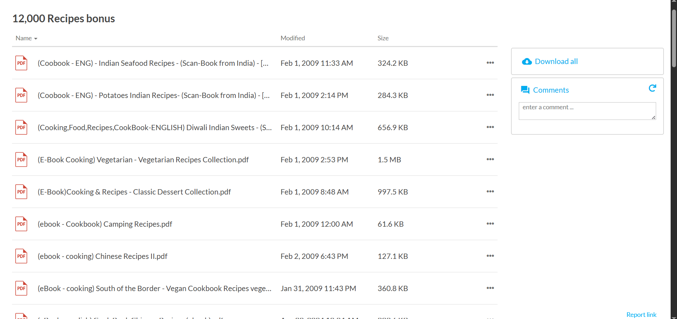
Task: Open more options for Chinese Recipes II.pdf
Action: [490, 256]
